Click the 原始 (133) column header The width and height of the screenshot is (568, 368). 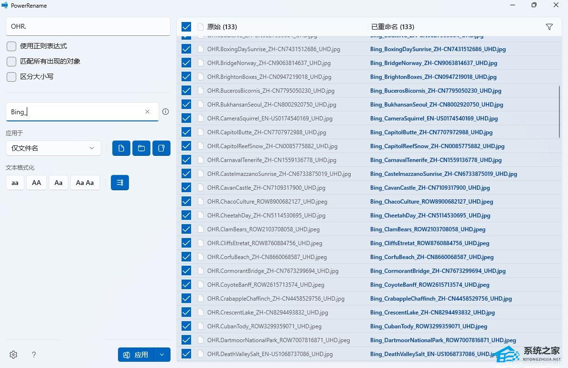pos(222,27)
